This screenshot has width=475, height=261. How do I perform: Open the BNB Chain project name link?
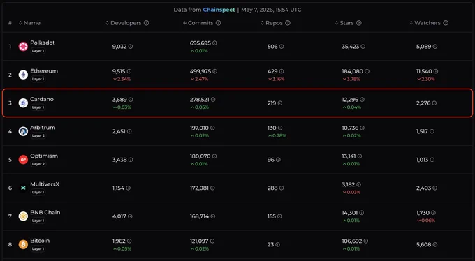coord(45,212)
